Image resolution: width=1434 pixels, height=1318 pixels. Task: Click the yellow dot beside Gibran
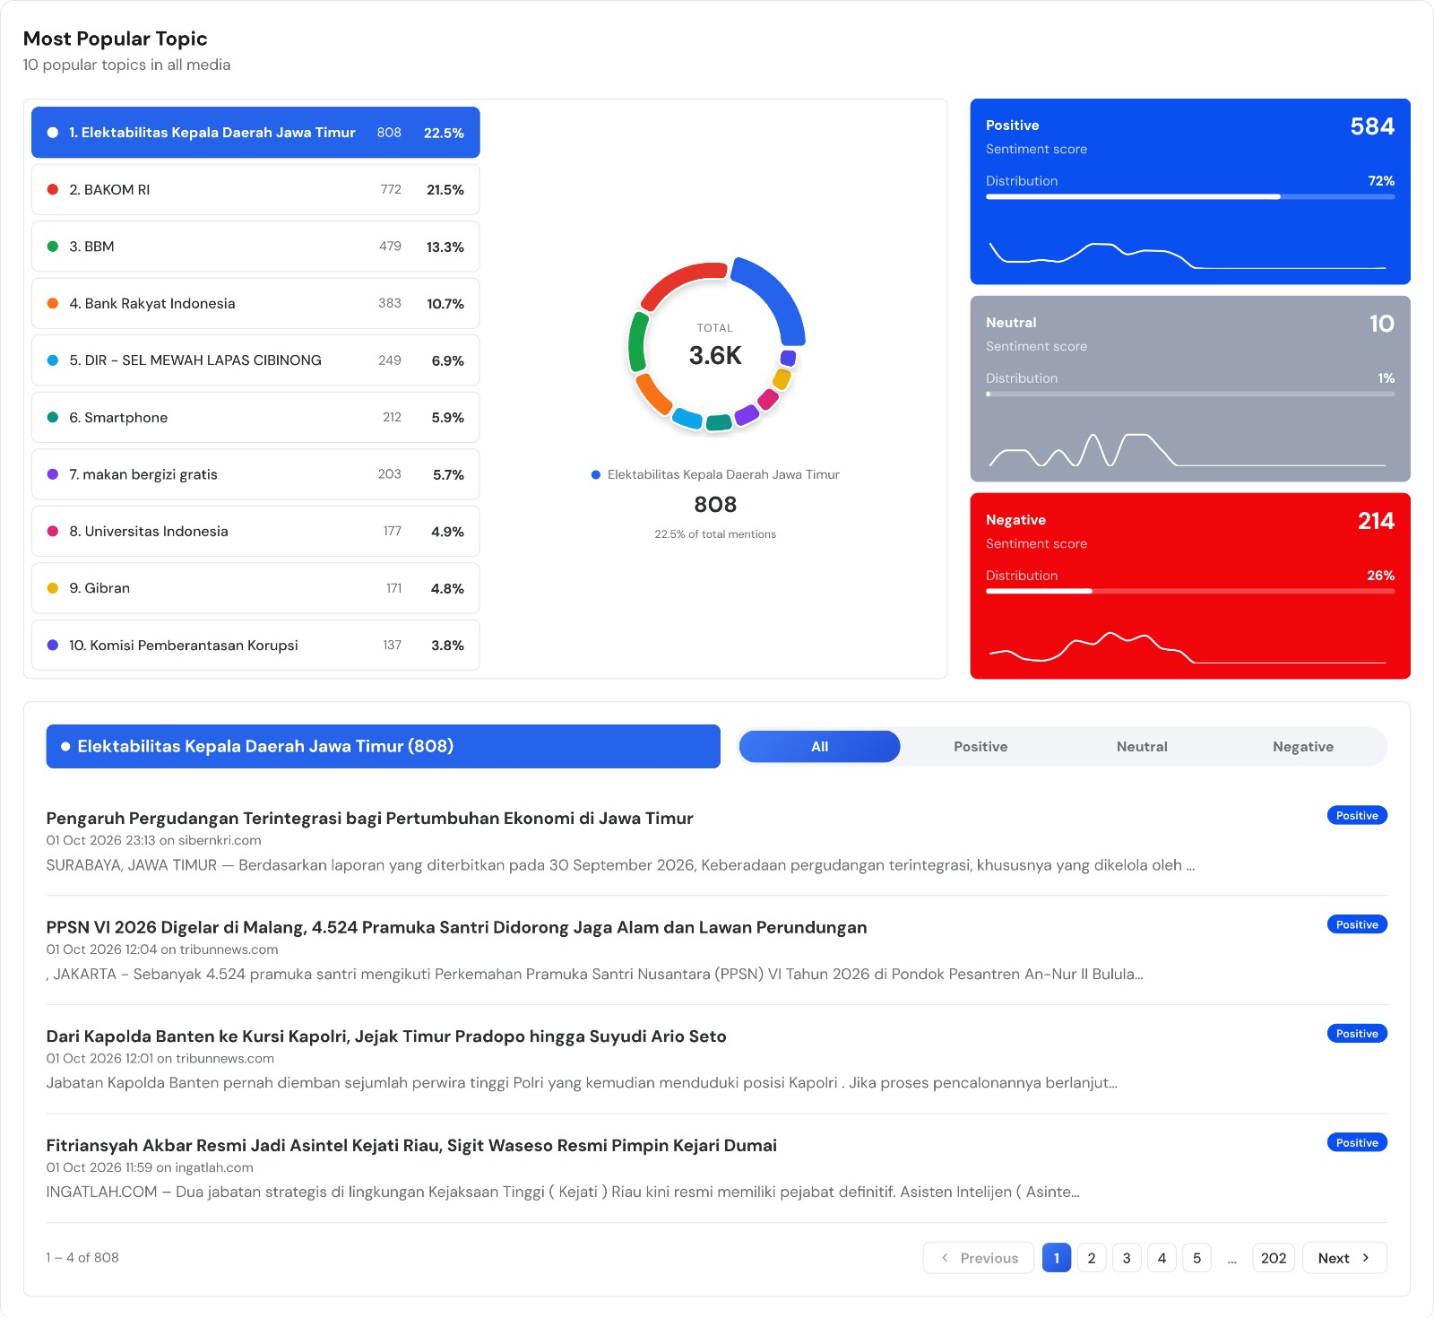coord(53,588)
